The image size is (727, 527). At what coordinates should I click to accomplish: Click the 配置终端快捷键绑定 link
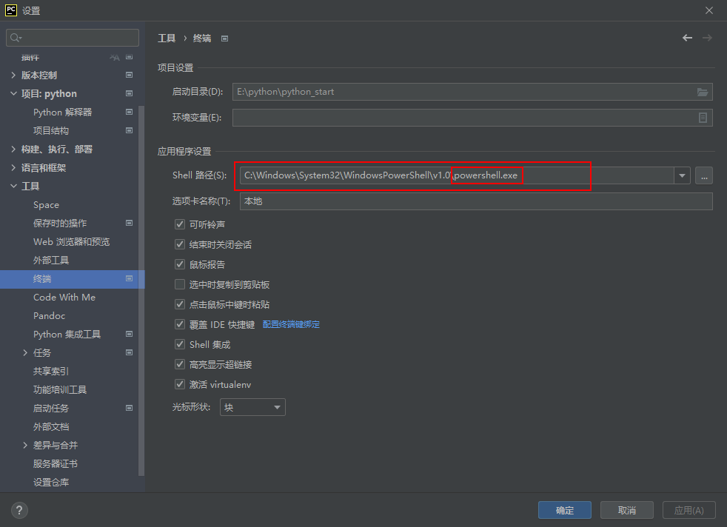[x=291, y=323]
